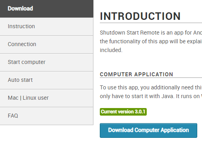Click the line 'the functionality of this app'
Screen dimensions: 202x143
(151, 41)
